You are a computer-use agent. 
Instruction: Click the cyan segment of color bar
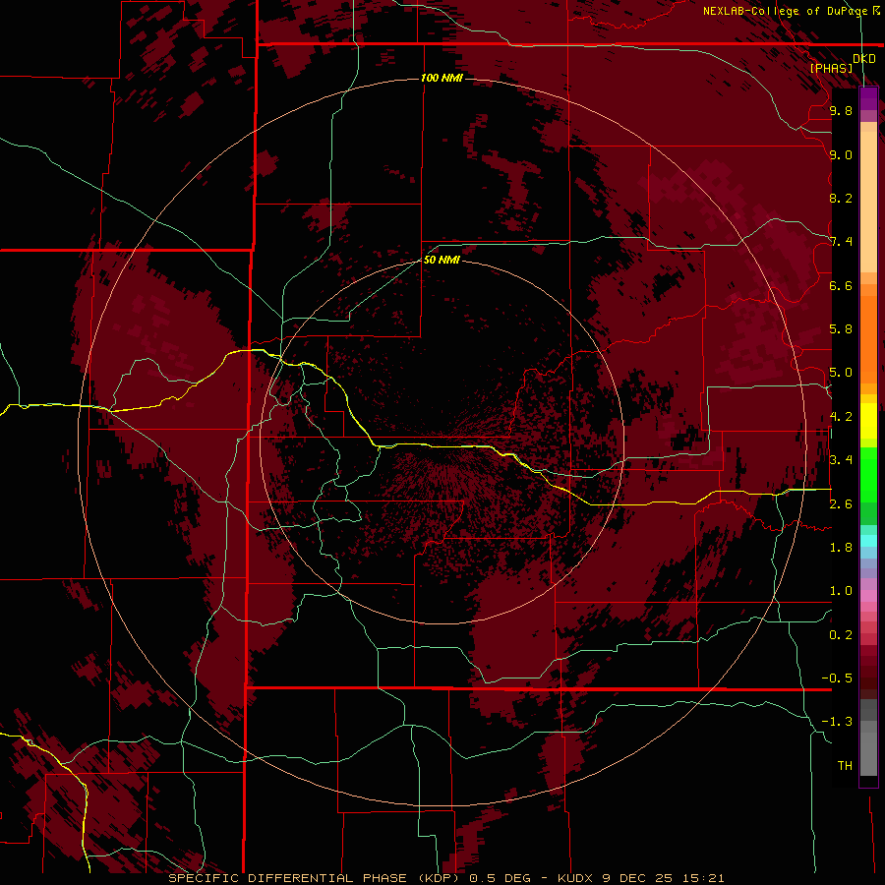(868, 541)
